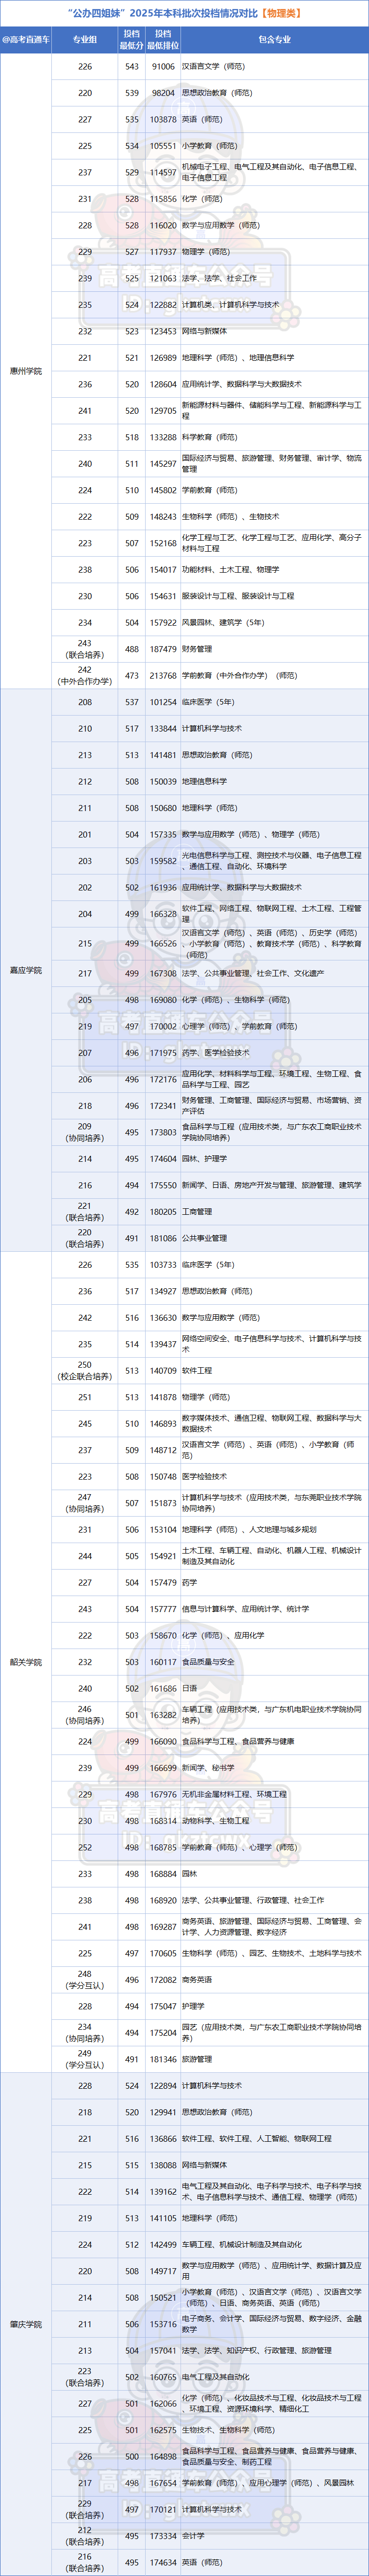Click 网络与新媒体 in the 123453 row
Image resolution: width=369 pixels, height=2576 pixels.
pos(204,331)
